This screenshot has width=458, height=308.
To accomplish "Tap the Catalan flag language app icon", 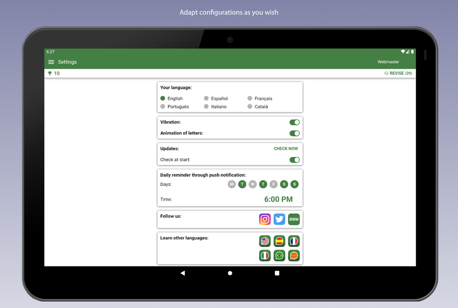I will (x=294, y=256).
